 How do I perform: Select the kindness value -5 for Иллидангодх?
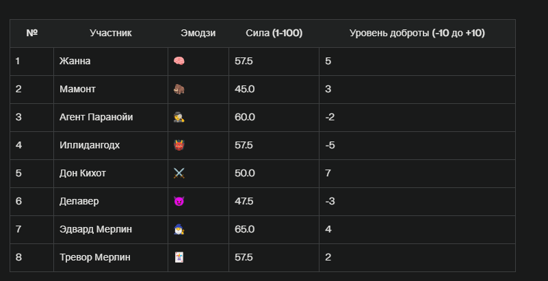pyautogui.click(x=330, y=145)
